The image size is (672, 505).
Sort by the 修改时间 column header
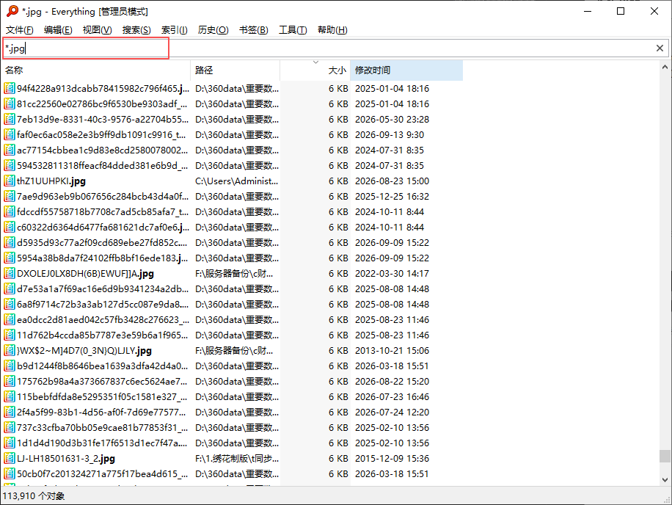pyautogui.click(x=406, y=70)
